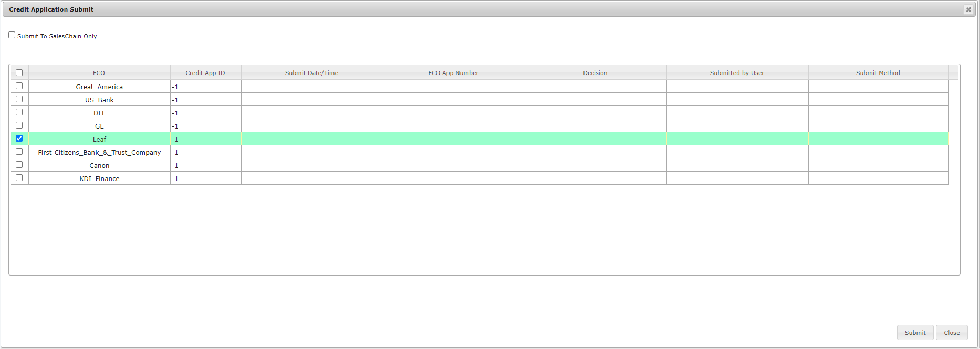The width and height of the screenshot is (980, 349).
Task: Select the US_Bank checkbox
Action: (19, 99)
